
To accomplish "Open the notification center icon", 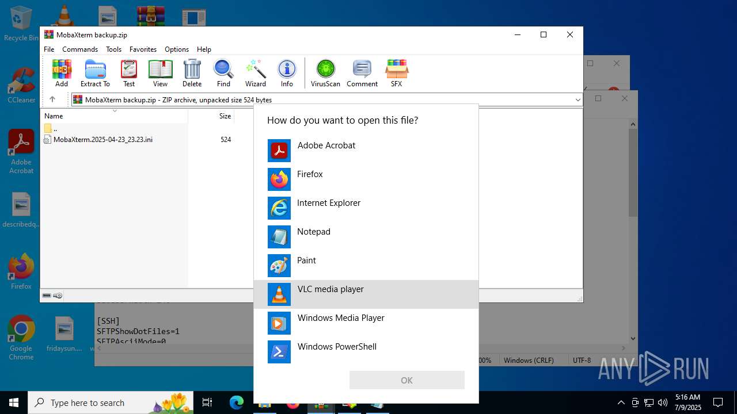I will pyautogui.click(x=718, y=402).
